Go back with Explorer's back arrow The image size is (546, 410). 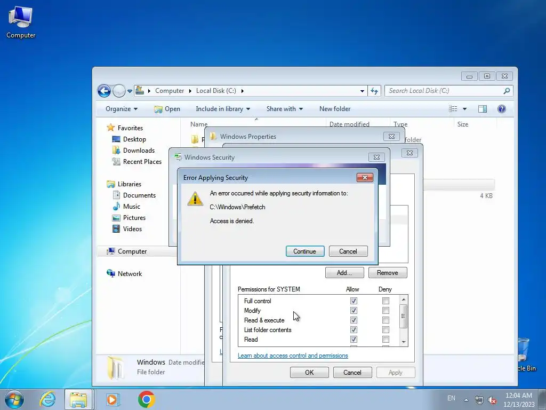tap(104, 91)
